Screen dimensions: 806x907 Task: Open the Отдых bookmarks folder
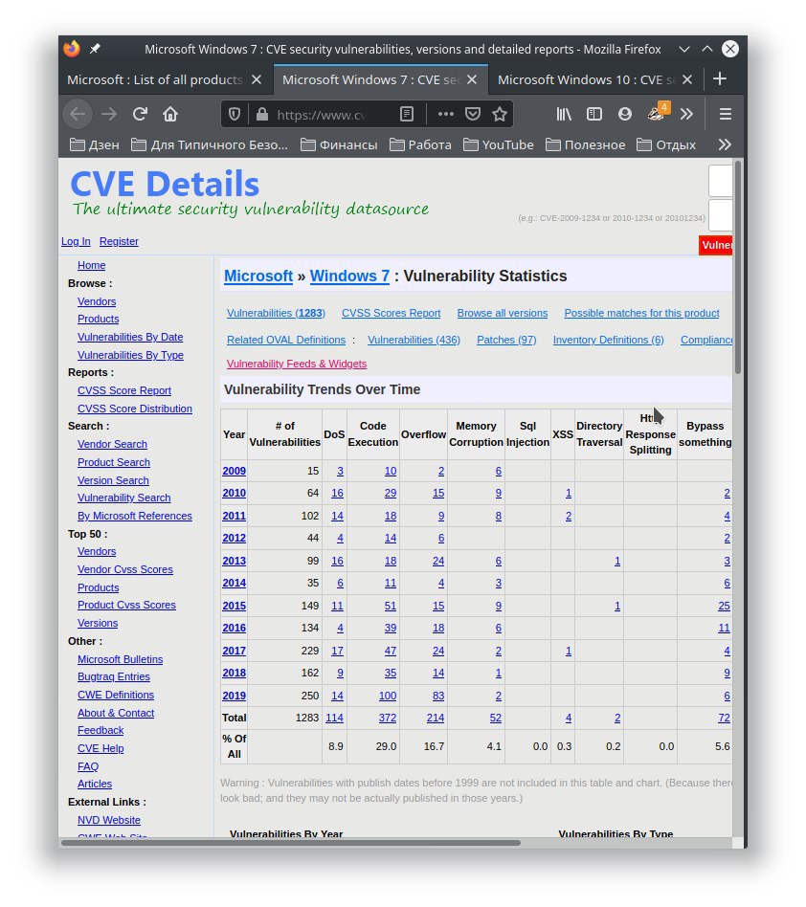tap(666, 144)
